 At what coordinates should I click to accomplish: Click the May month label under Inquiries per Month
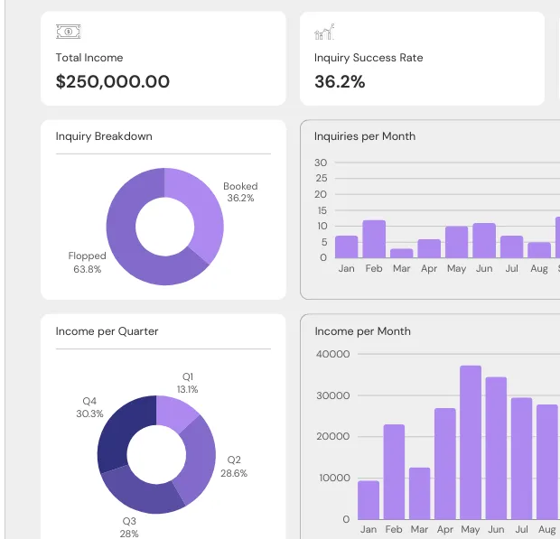[x=456, y=269]
